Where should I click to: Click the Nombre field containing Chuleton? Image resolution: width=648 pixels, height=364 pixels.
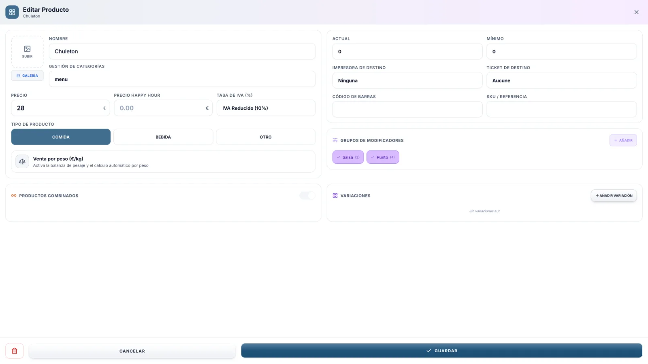tap(182, 51)
